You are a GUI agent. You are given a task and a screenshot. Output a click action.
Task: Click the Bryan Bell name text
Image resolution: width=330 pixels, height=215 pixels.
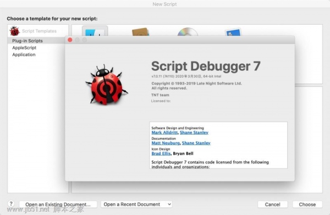183,153
